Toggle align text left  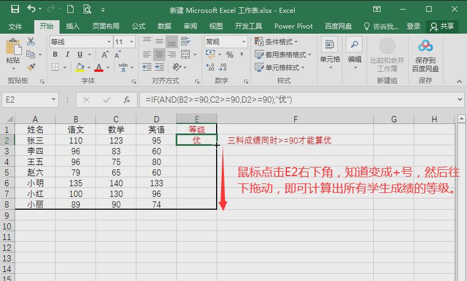click(x=147, y=55)
